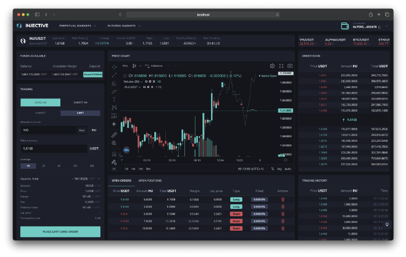The width and height of the screenshot is (406, 257).
Task: Select the 1w chart range
Action: 133,169
